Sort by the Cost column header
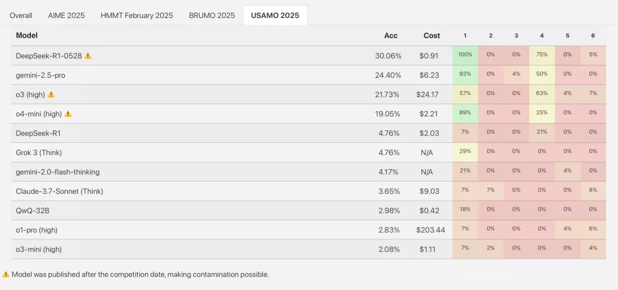The image size is (618, 290). (431, 35)
